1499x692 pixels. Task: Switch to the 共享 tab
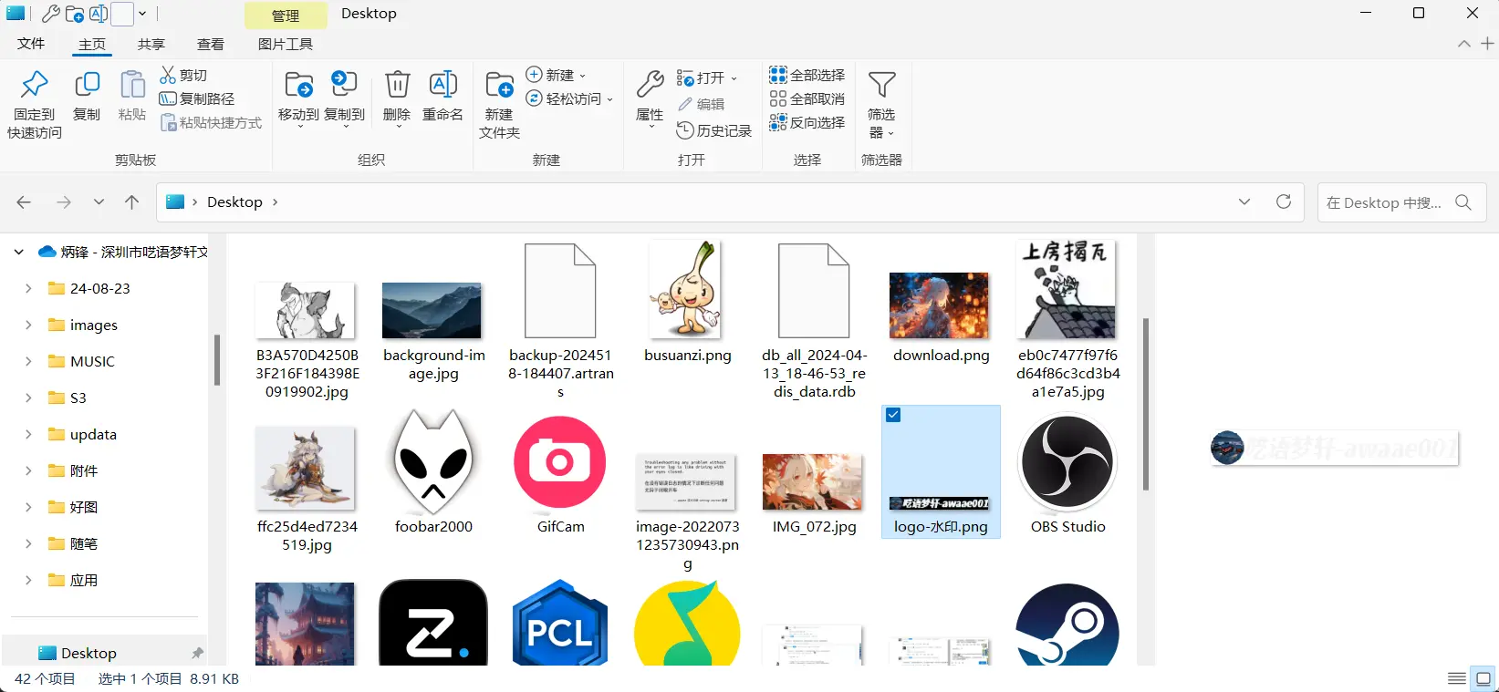coord(151,44)
